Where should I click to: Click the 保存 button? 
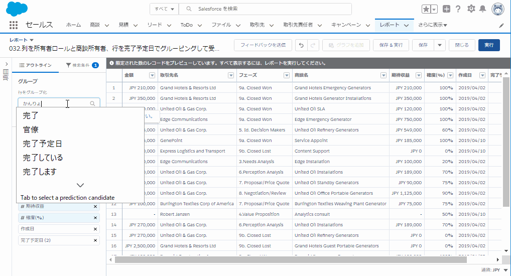click(x=423, y=45)
